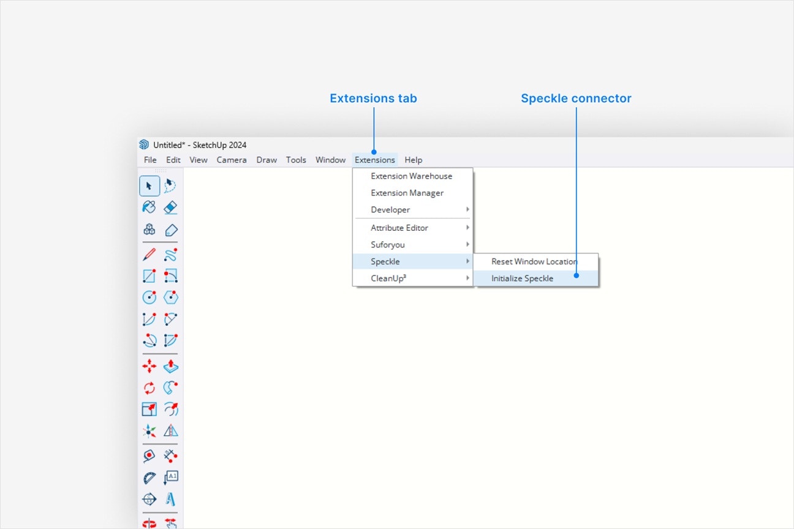Open the Tools menu
Screen dimensions: 794x529
click(296, 160)
